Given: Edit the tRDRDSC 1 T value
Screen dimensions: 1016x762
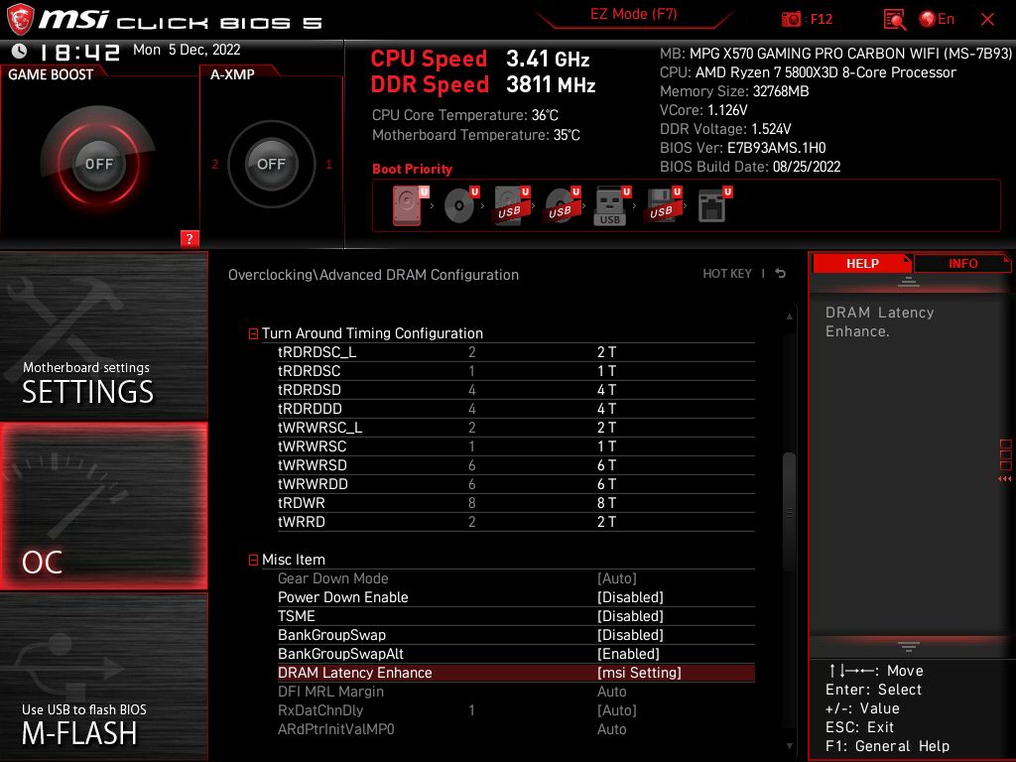Looking at the screenshot, I should coord(606,371).
